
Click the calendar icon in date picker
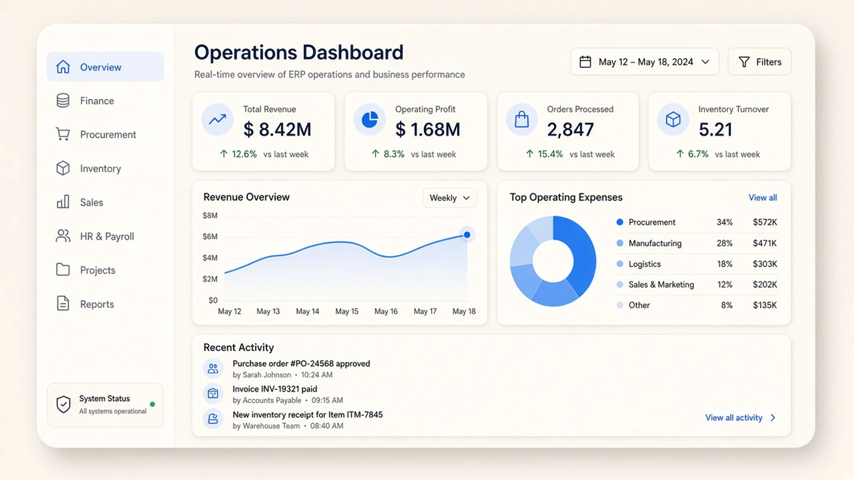[x=586, y=62]
